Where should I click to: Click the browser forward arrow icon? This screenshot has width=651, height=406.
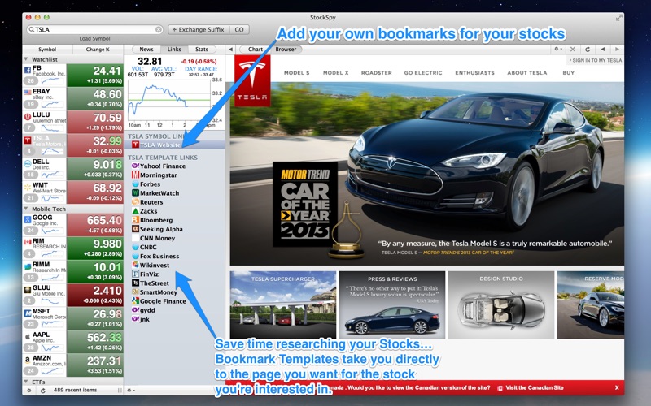pos(615,50)
